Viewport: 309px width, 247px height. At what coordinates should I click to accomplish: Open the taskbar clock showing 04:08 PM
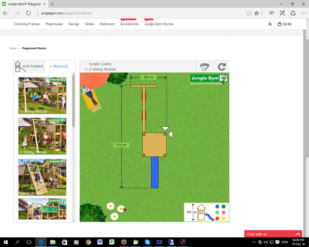tap(298, 242)
